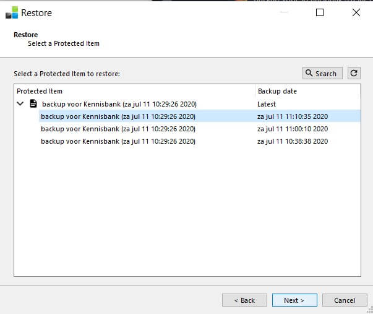
Task: Click the Next button
Action: tap(294, 300)
